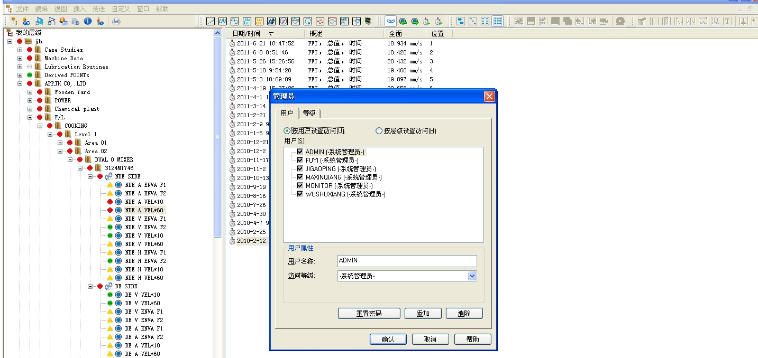Click the blue information icon
Screen dimensions: 758x358
(88, 21)
